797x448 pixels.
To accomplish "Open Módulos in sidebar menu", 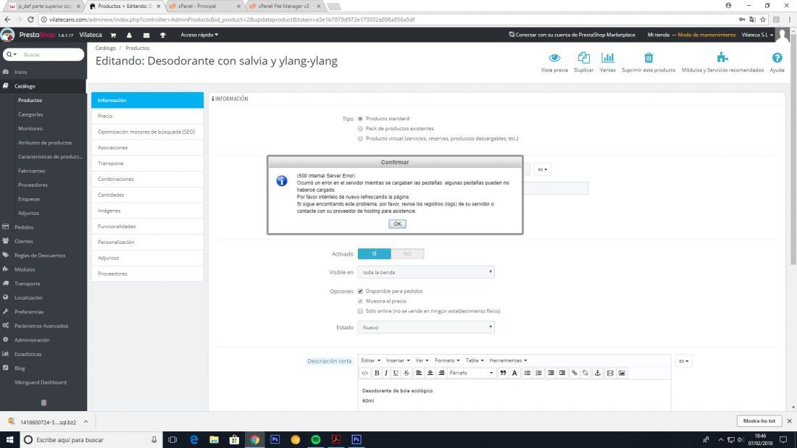I will [x=25, y=269].
